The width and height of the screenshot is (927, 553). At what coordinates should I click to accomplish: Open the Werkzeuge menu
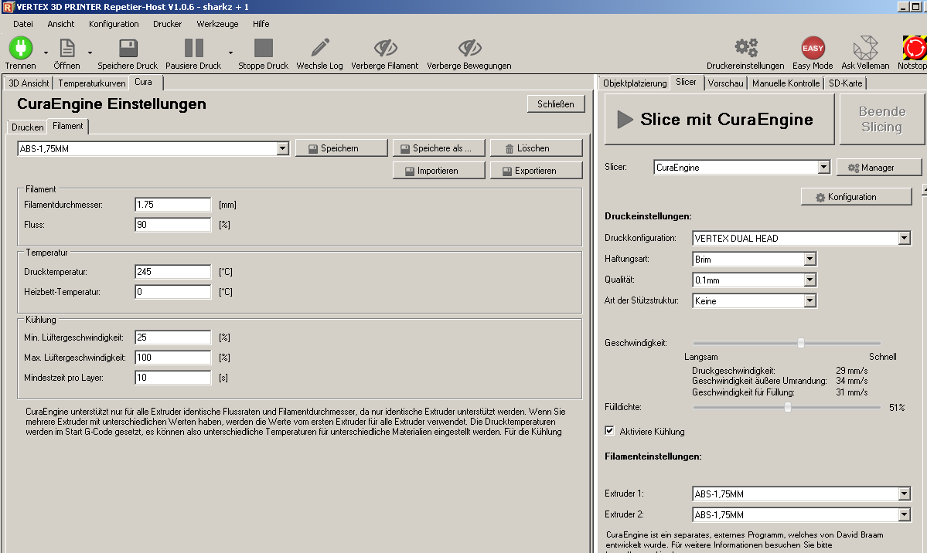point(217,24)
